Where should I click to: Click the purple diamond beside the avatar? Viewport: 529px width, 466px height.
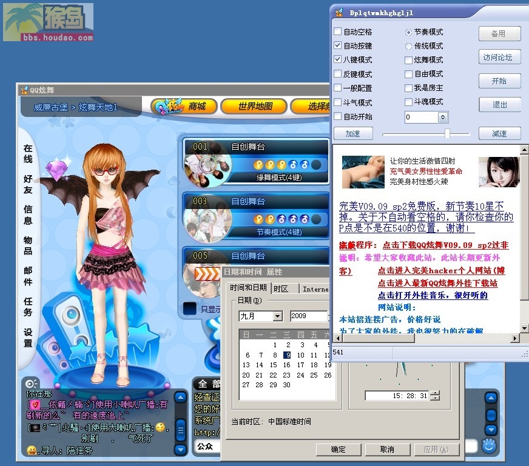coord(56,169)
